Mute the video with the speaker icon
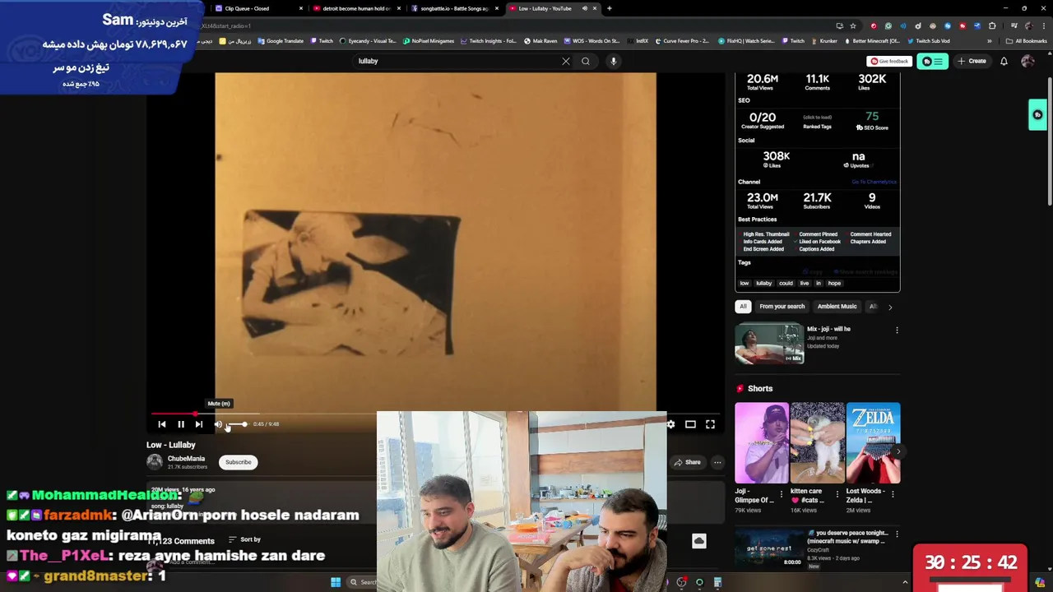The image size is (1053, 592). (x=218, y=424)
